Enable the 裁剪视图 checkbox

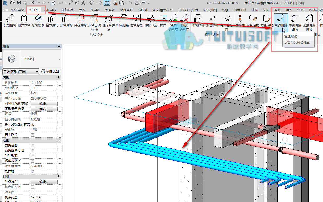point(33,145)
